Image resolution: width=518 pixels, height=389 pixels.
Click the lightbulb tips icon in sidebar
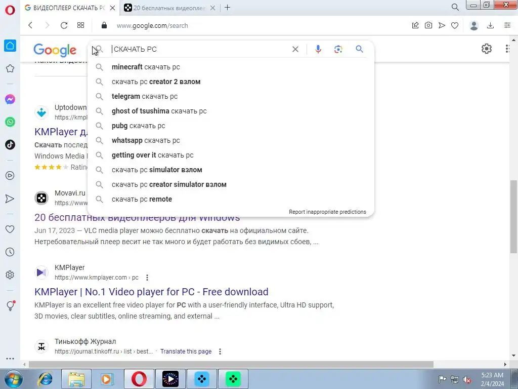click(10, 305)
